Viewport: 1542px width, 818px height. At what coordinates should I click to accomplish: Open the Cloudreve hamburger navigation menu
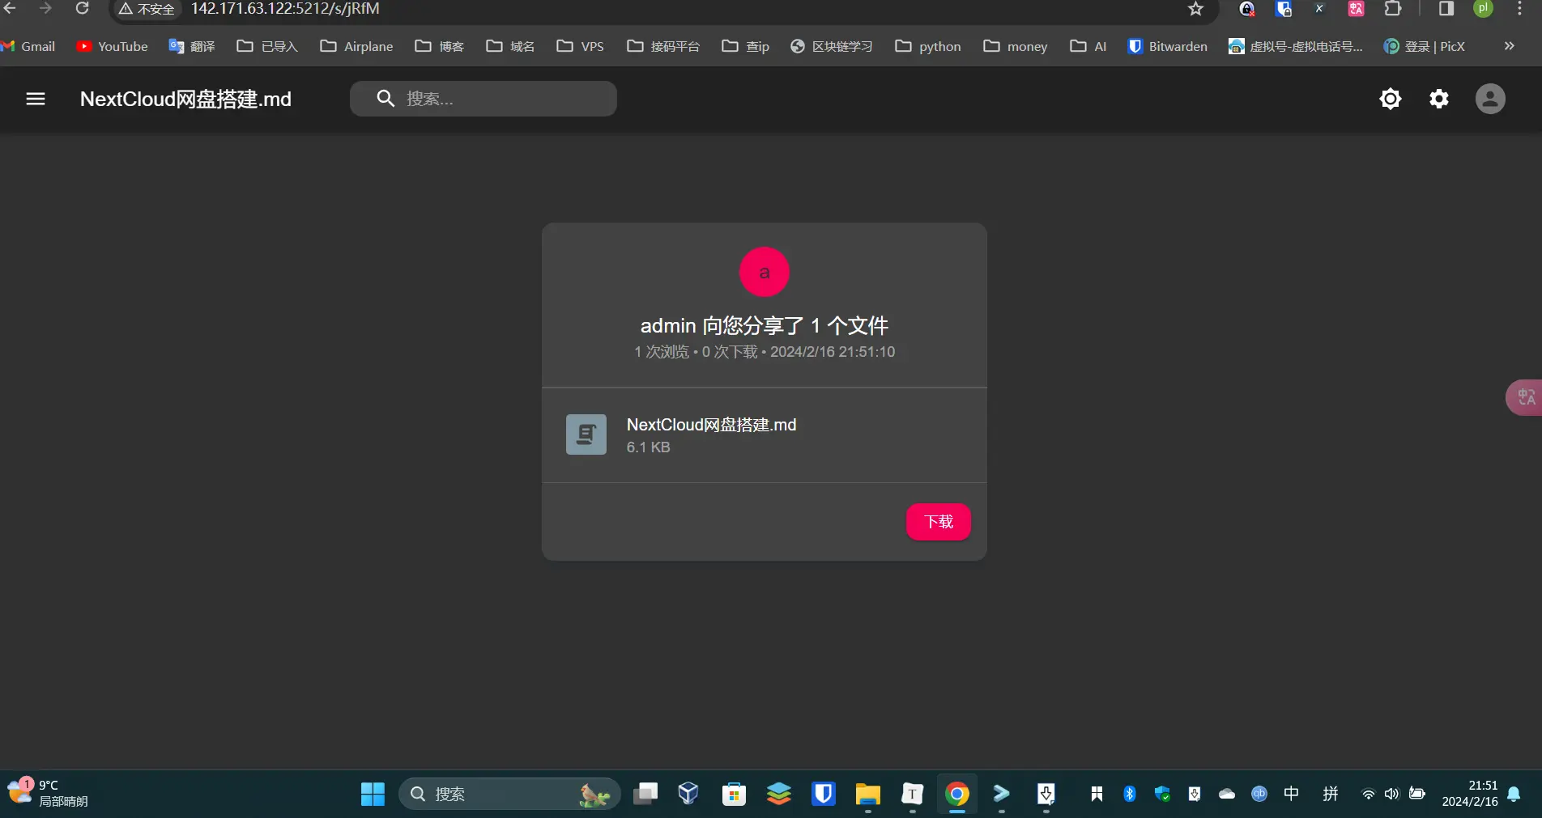pyautogui.click(x=36, y=99)
